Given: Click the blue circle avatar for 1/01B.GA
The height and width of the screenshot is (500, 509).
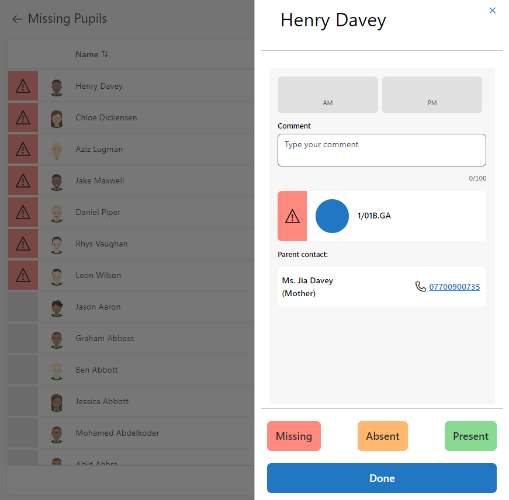Looking at the screenshot, I should [x=332, y=216].
